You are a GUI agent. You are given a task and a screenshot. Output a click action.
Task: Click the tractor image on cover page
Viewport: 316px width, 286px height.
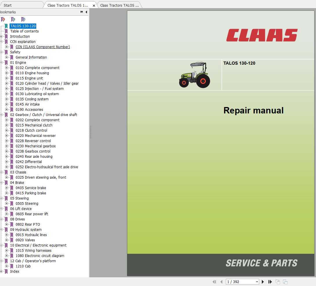[x=195, y=75]
